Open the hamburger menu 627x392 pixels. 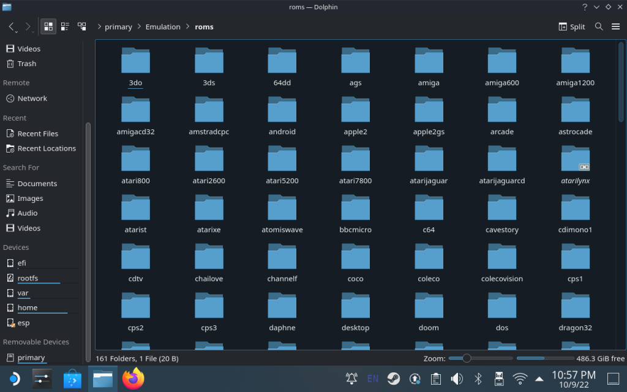pyautogui.click(x=615, y=27)
